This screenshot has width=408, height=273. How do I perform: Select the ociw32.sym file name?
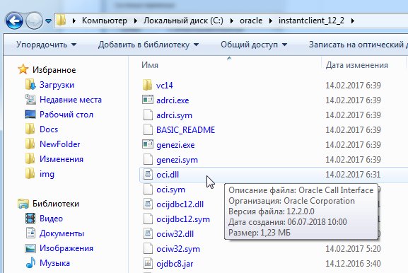tap(178, 249)
